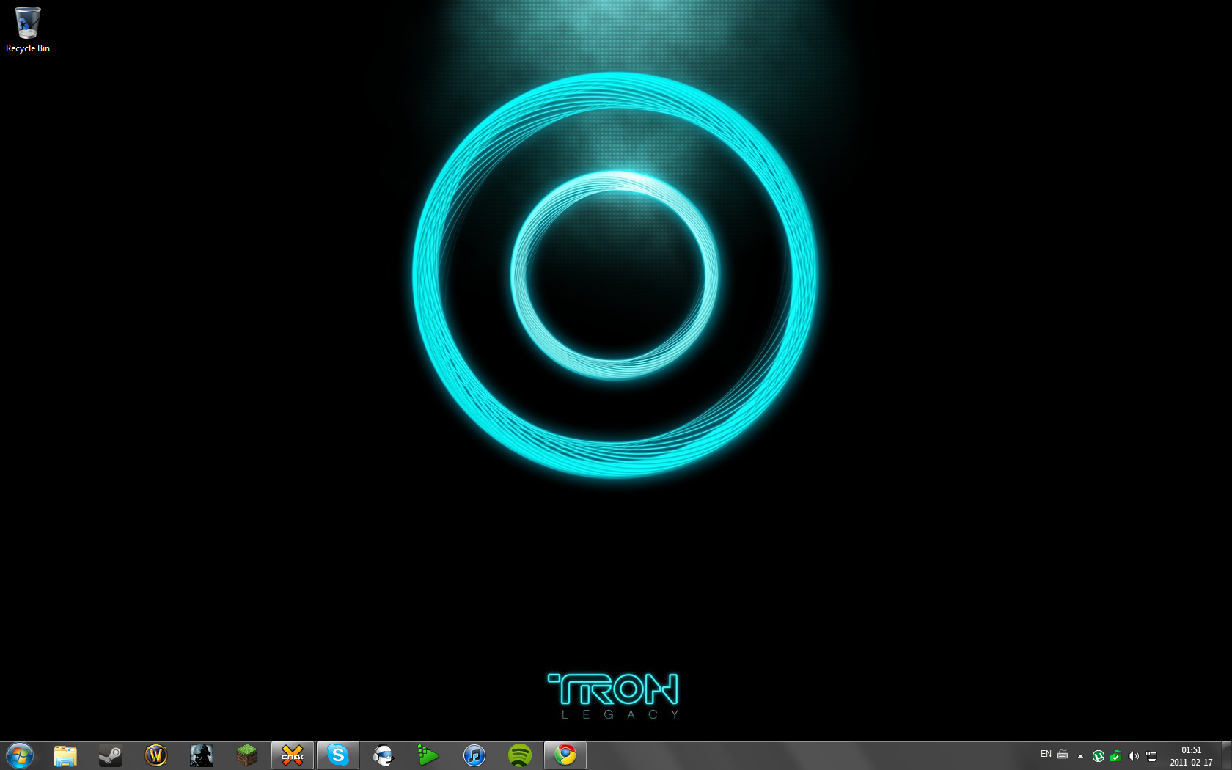Screen dimensions: 1232x770
Task: Open the clock showing 01:51
Action: [1191, 756]
